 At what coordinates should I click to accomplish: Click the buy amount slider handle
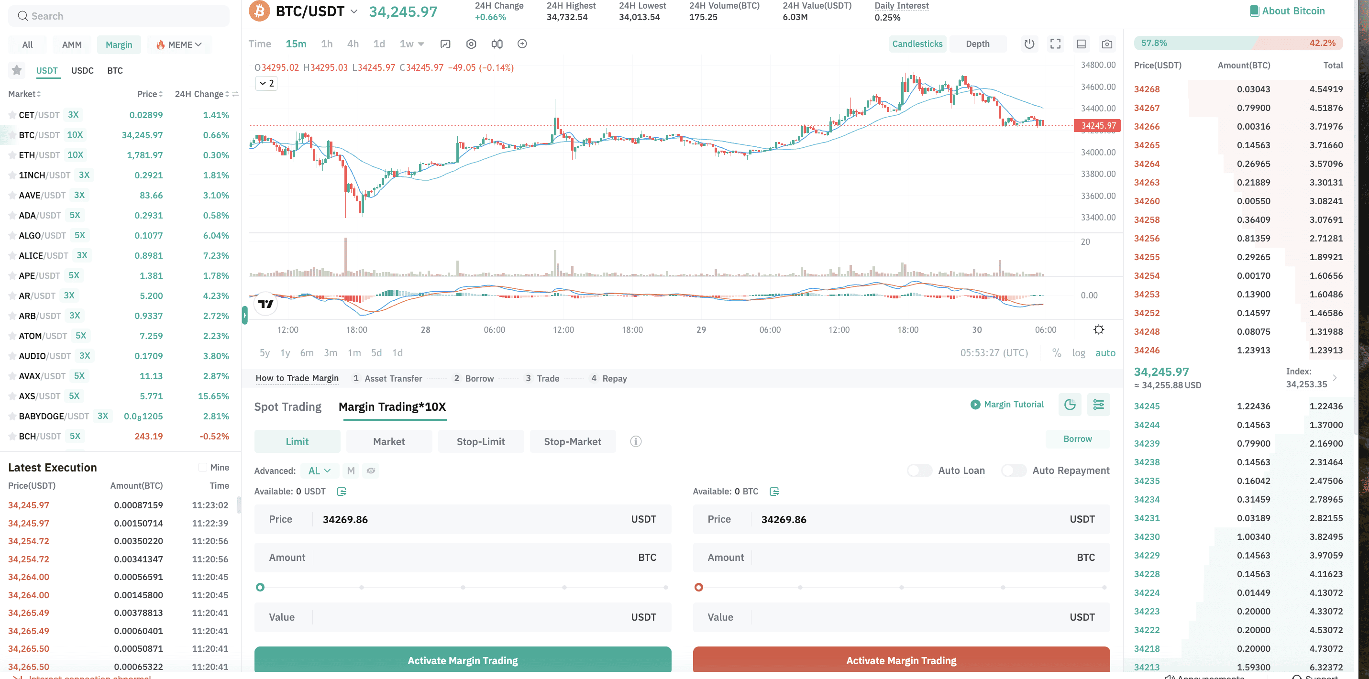pyautogui.click(x=260, y=587)
